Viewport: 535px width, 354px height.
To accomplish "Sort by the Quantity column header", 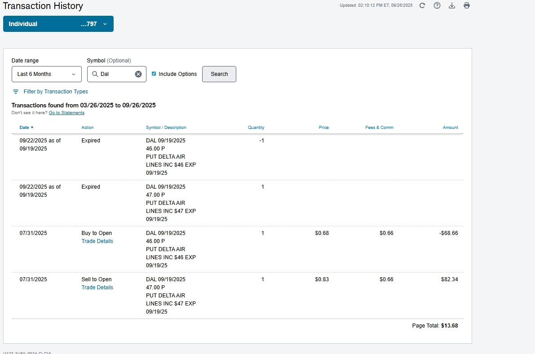I will 256,128.
